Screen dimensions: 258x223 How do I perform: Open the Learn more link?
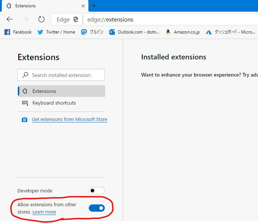[x=44, y=212]
